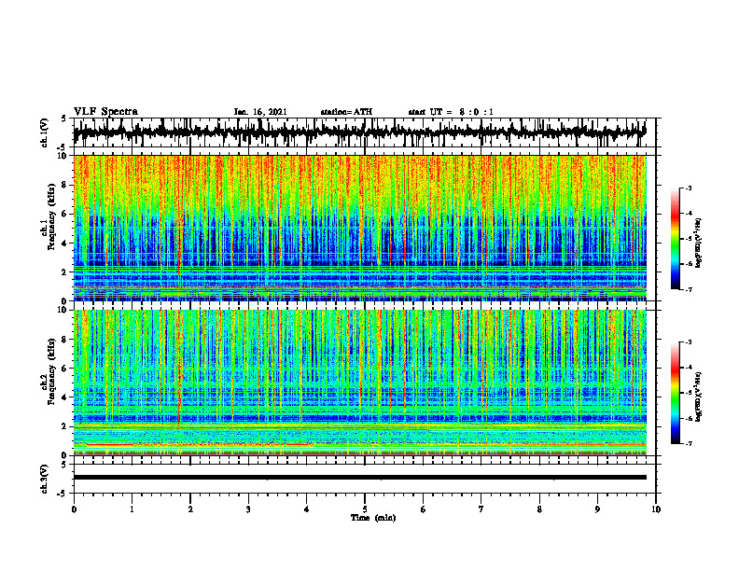Click the 'ch.1(V)' waveform axis label
Viewport: 739px width, 571px height.
(45, 132)
